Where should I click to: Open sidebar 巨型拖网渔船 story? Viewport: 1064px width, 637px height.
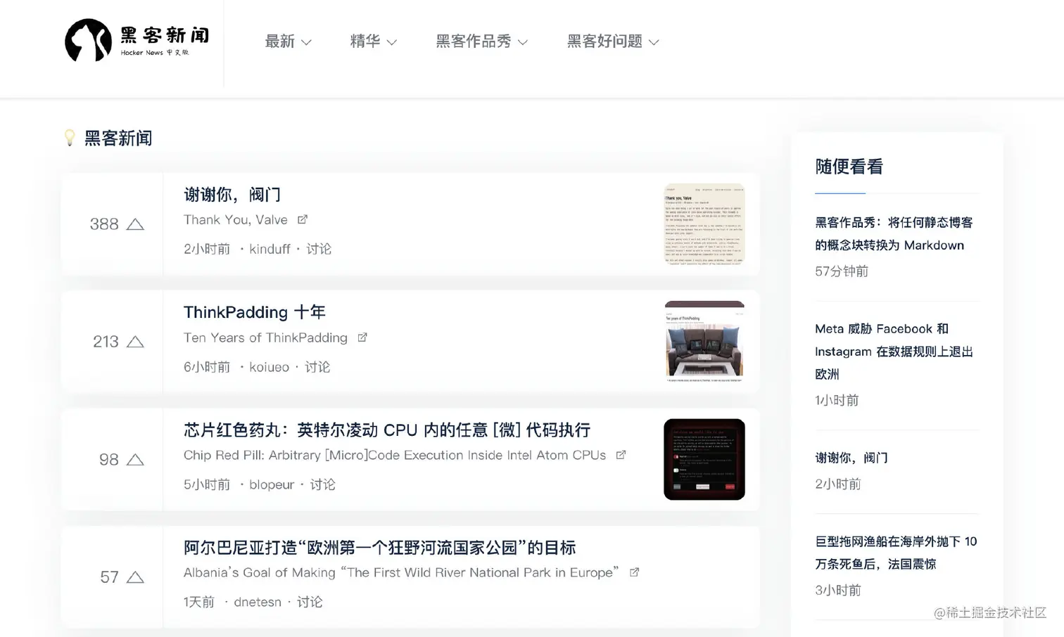click(896, 553)
